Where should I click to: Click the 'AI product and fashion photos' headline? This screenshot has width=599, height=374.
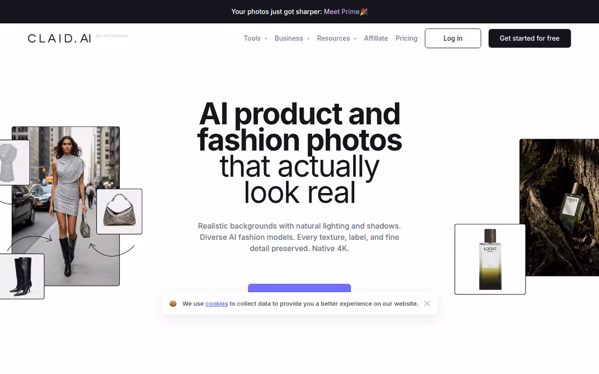[299, 127]
